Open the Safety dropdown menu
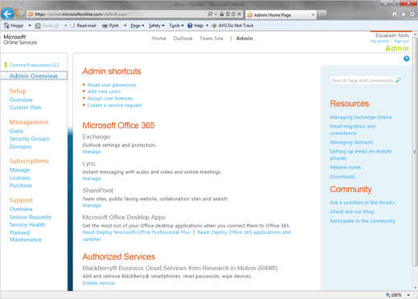The width and height of the screenshot is (418, 299). [157, 26]
